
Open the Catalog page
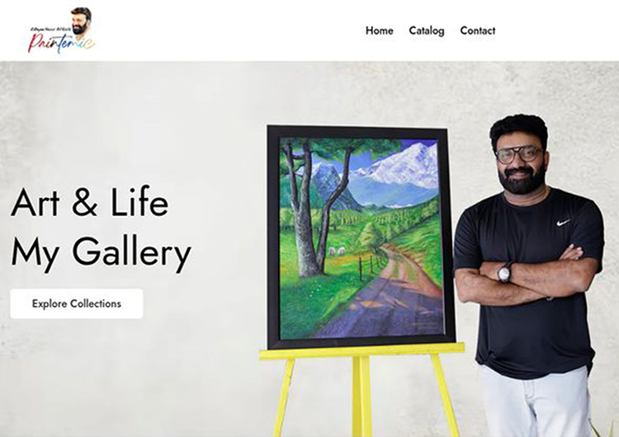pos(427,31)
